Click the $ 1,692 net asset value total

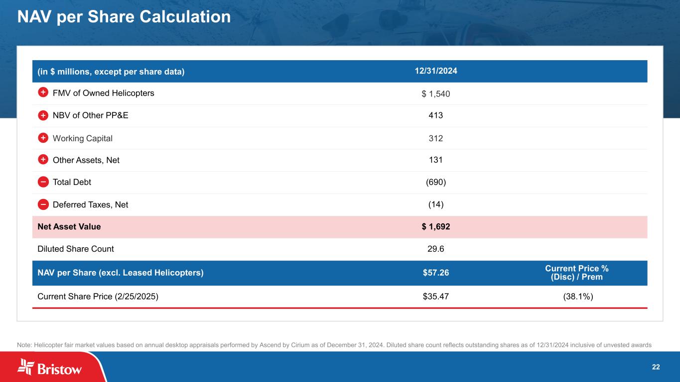point(436,227)
